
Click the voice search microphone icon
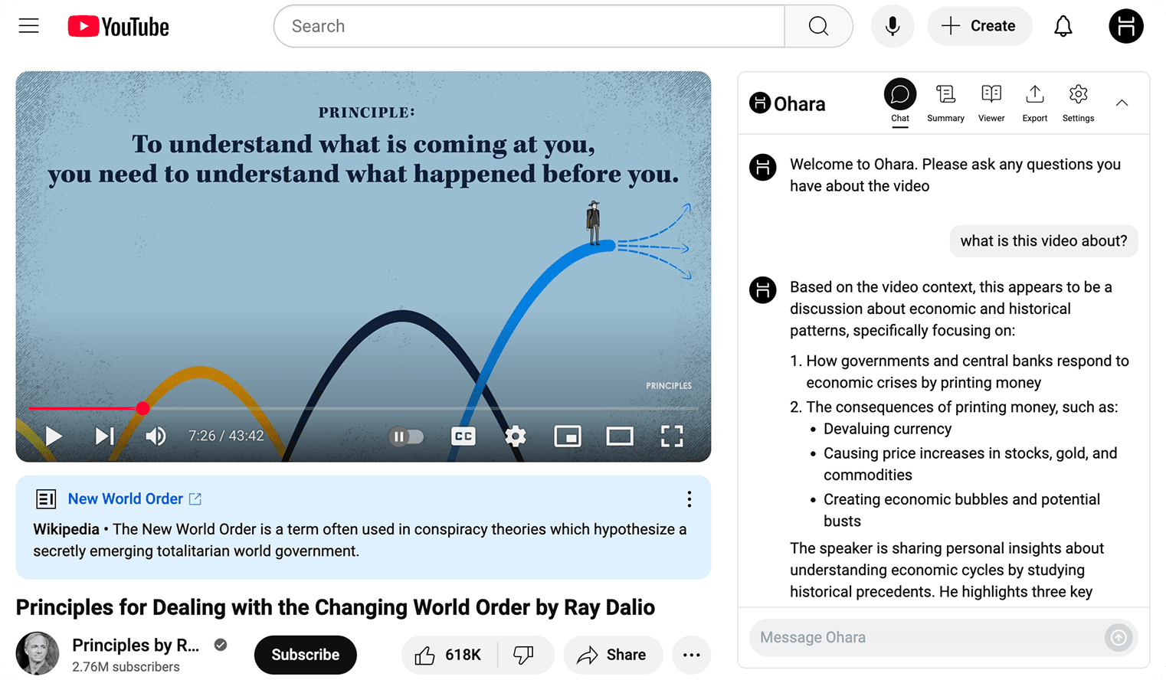[892, 26]
